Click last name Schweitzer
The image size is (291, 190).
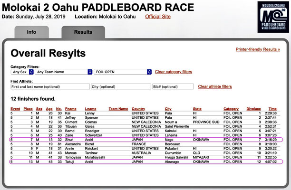coord(93,135)
